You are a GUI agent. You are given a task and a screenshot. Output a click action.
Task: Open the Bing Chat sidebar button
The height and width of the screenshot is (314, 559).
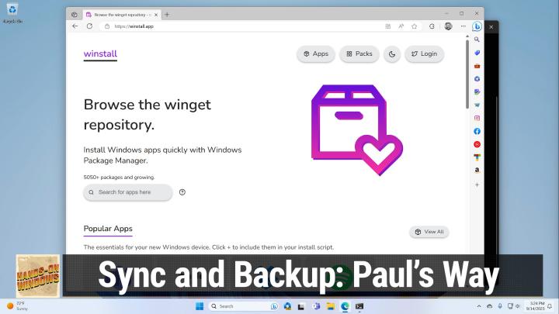(477, 26)
